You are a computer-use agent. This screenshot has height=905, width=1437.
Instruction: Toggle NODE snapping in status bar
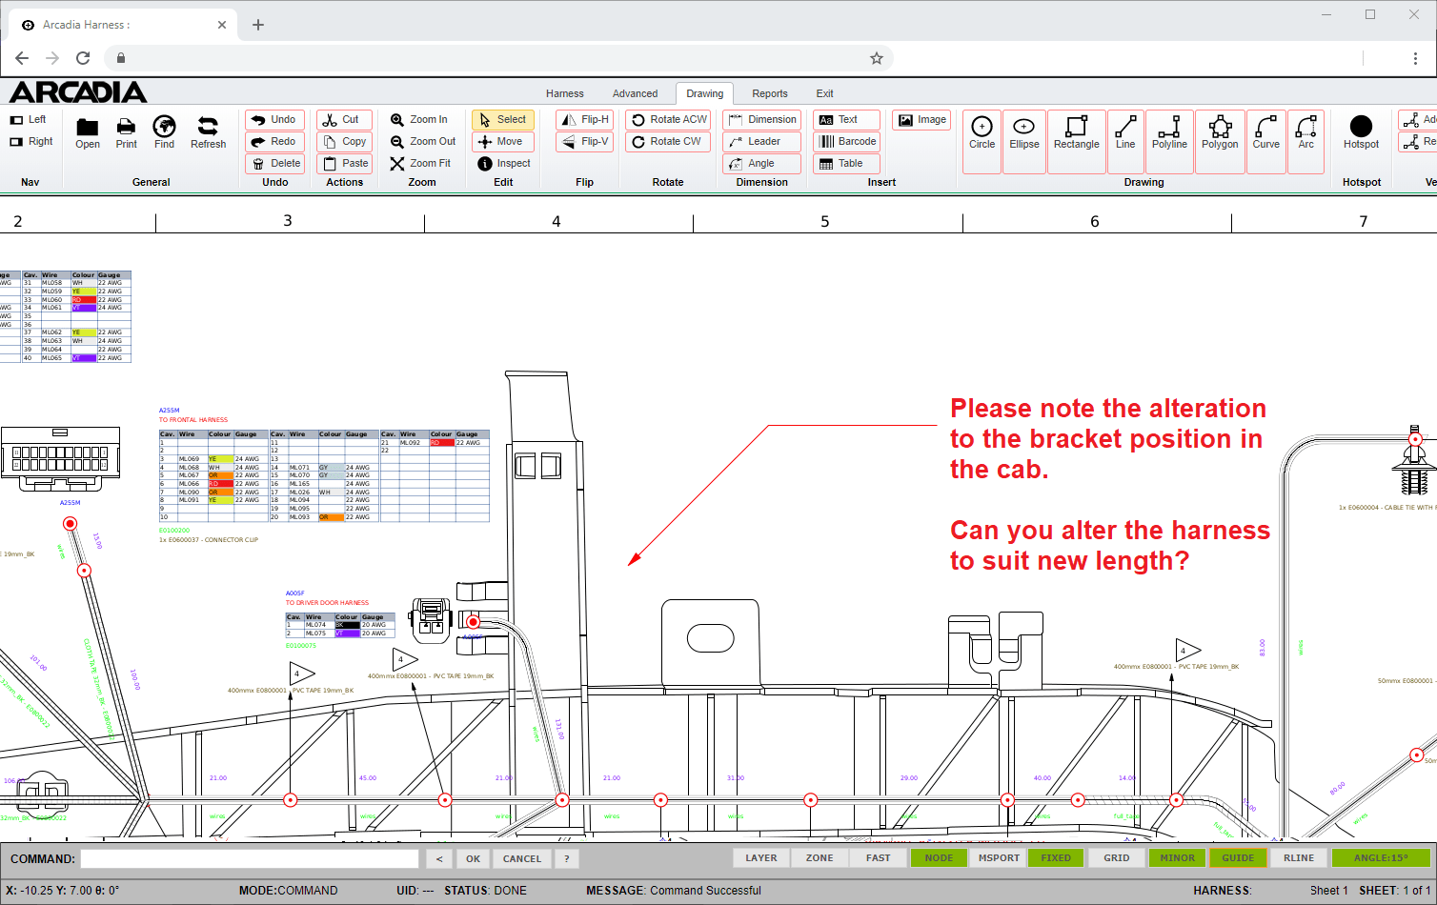coord(938,858)
